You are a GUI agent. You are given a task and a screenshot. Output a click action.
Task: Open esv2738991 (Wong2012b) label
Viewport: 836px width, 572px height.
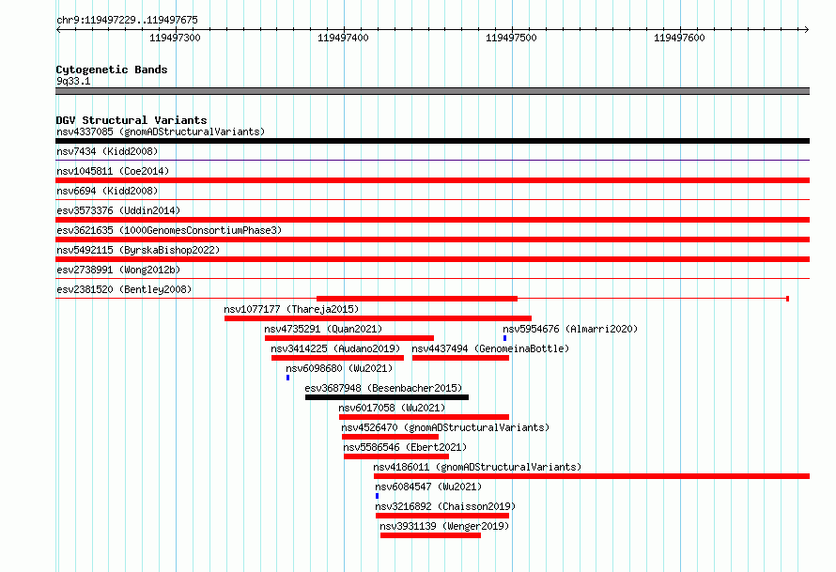point(118,270)
